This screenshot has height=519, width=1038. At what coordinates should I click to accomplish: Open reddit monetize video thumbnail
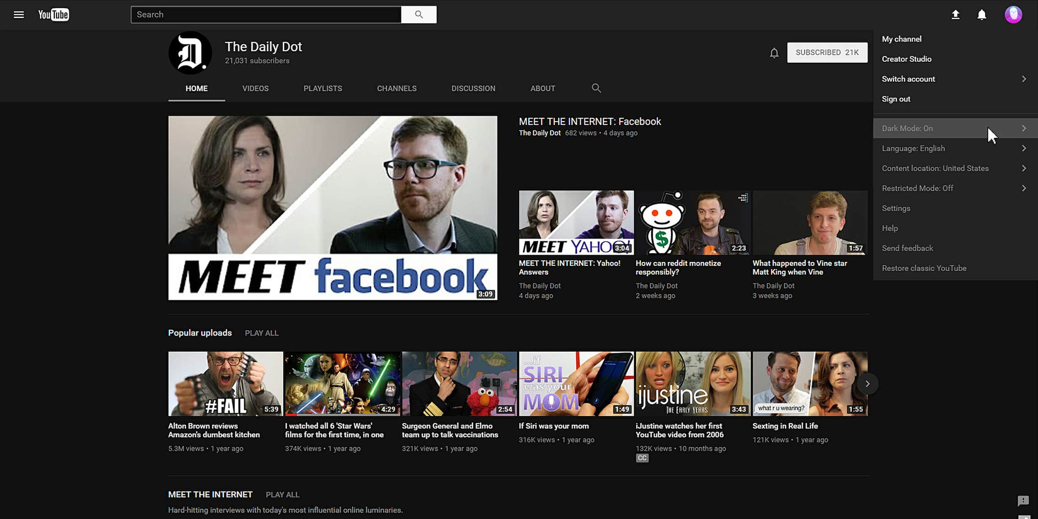pos(693,223)
